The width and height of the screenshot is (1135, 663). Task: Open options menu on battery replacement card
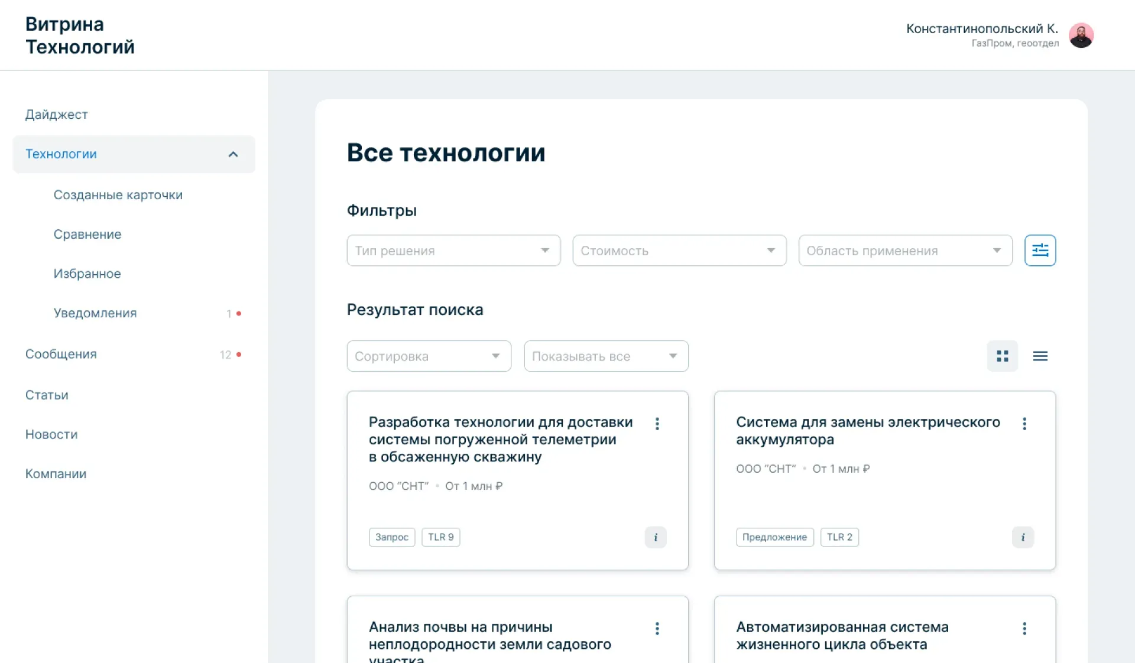pos(1024,424)
